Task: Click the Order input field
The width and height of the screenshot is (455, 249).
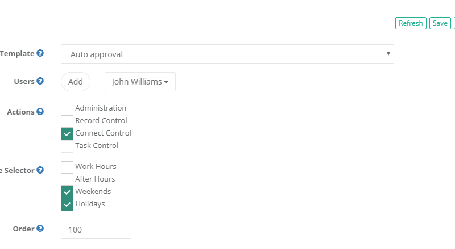Action: click(x=96, y=229)
